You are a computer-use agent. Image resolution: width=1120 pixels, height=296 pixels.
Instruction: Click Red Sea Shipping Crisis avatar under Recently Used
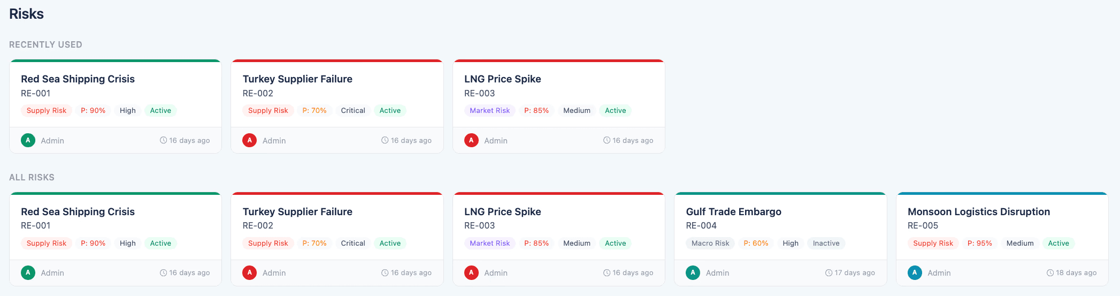(28, 140)
